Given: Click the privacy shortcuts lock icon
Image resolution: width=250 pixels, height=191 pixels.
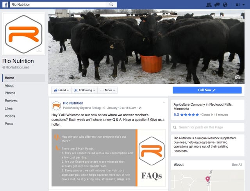Looking at the screenshot, I should (x=238, y=5).
